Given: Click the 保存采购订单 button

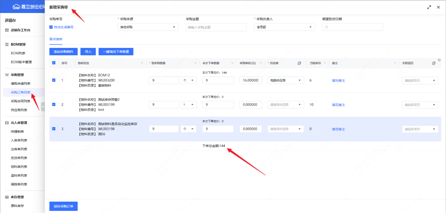Looking at the screenshot, I should click(63, 206).
